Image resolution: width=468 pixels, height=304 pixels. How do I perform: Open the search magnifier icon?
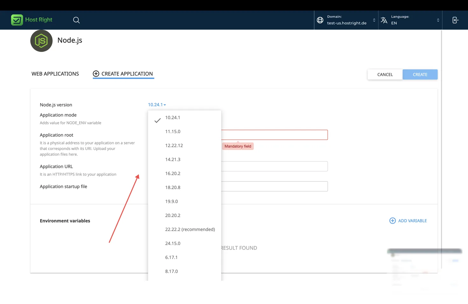coord(76,20)
